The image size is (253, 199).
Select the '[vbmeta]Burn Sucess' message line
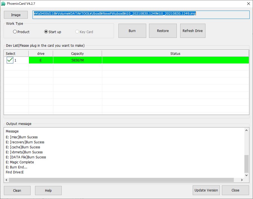pyautogui.click(x=24, y=152)
